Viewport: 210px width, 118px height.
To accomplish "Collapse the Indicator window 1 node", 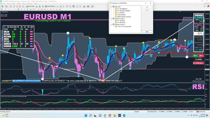I will [111, 19].
